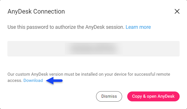This screenshot has height=109, width=187.
Task: Choose the pink Copy & open AnyDesk button
Action: (x=153, y=96)
